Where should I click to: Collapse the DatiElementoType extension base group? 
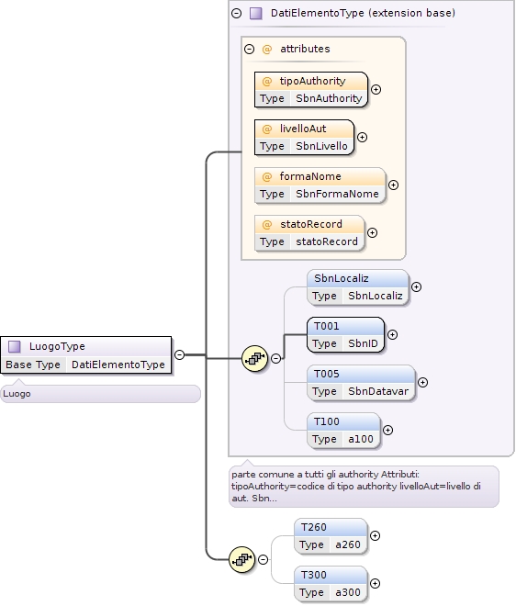coord(237,14)
